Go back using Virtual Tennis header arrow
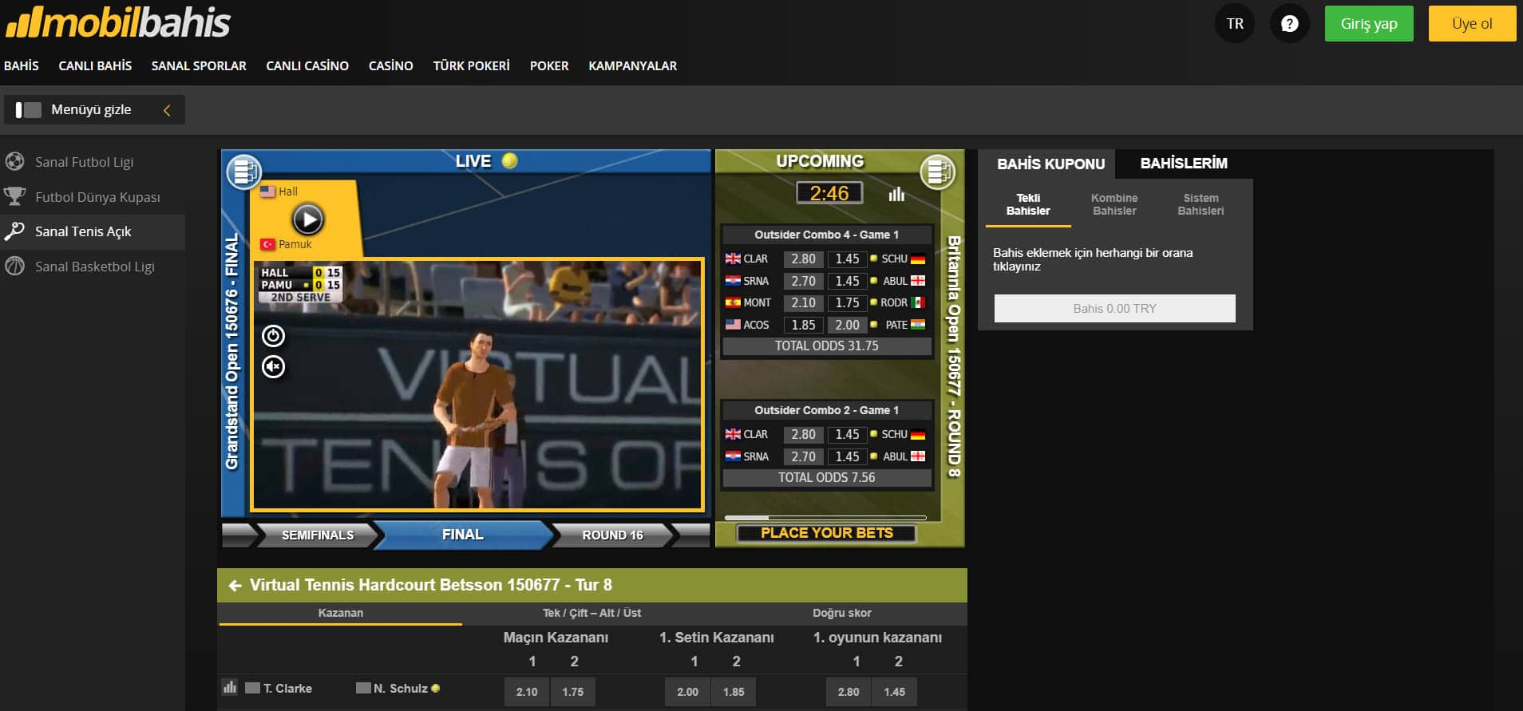Screen dimensions: 1523x711 coord(235,586)
